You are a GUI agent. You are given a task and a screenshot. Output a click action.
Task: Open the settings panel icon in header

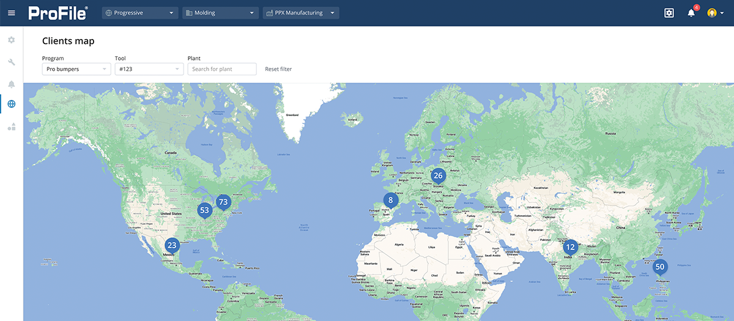click(x=669, y=13)
